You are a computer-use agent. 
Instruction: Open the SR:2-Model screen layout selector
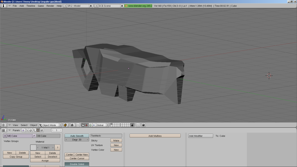[x=65, y=6]
